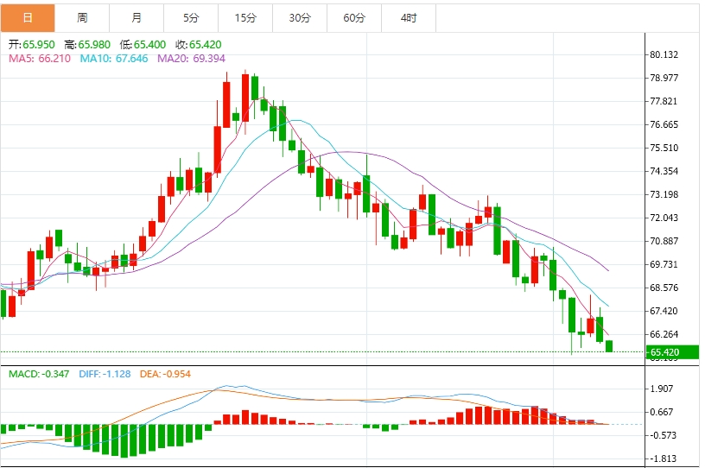
Task: Open the 60分 timeframe tab
Action: tap(354, 18)
